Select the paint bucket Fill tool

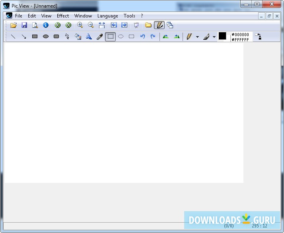click(78, 37)
